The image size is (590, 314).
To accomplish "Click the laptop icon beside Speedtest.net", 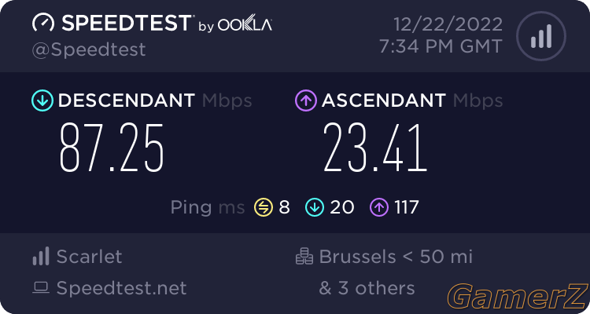I will [41, 288].
